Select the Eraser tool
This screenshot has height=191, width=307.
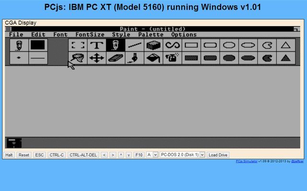coord(116,58)
